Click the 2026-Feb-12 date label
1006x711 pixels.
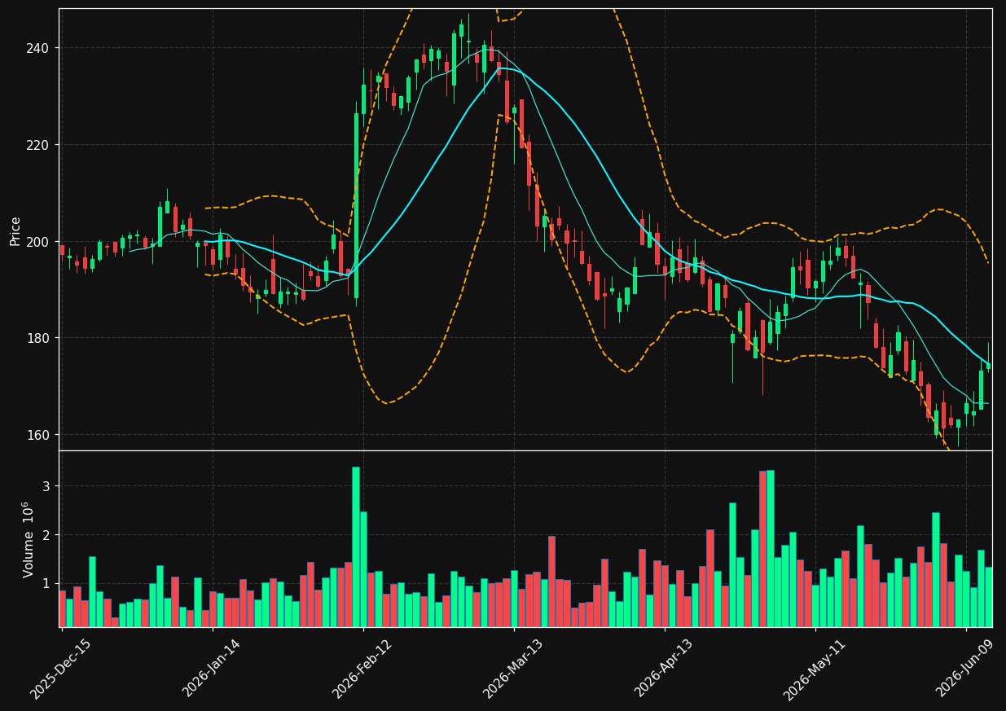click(362, 669)
